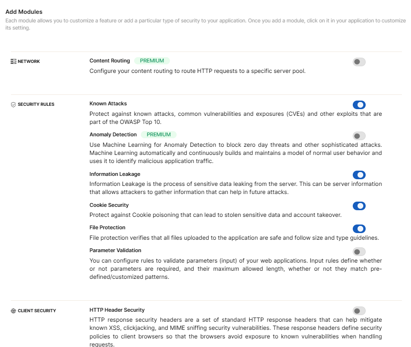Viewport: 411px width, 347px height.
Task: Turn off File Protection toggle
Action: point(359,229)
